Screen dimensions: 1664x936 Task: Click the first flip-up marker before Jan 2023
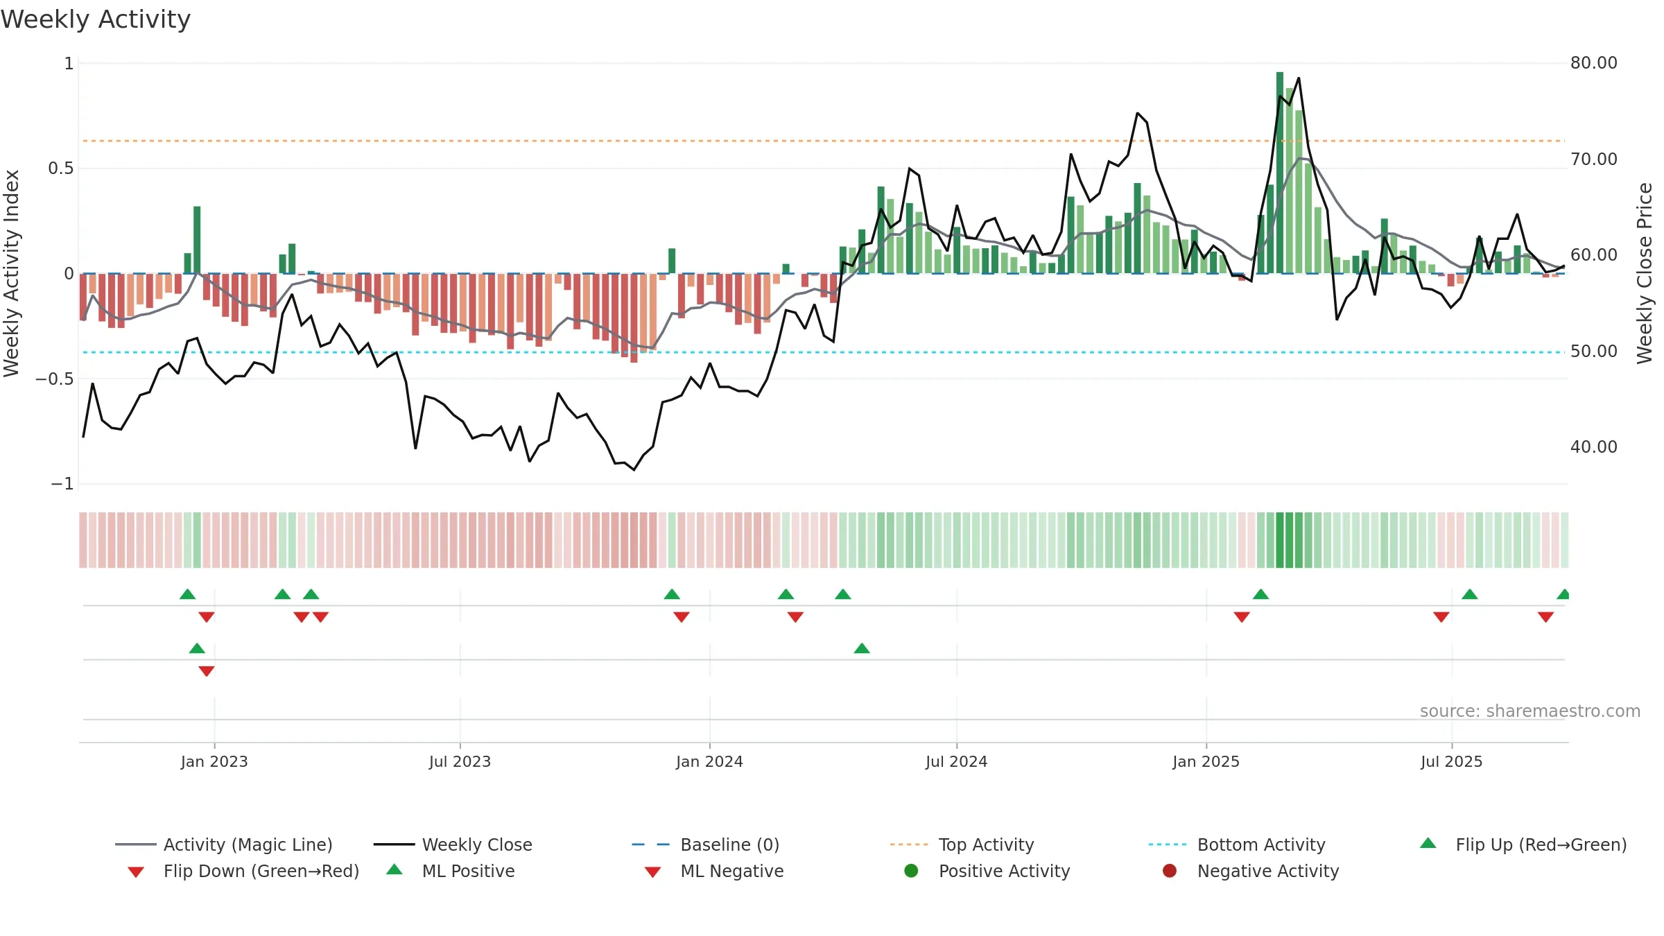(187, 594)
